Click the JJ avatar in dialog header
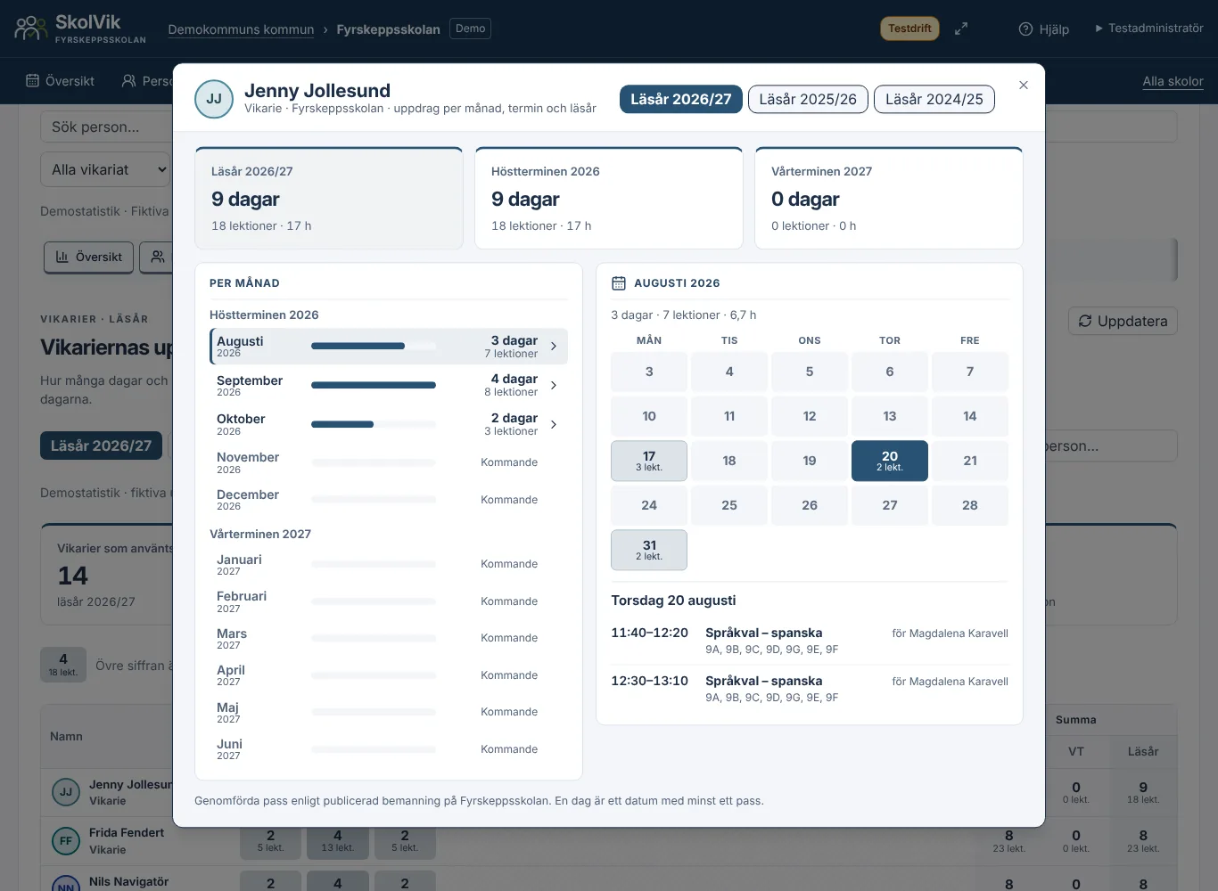 [214, 99]
